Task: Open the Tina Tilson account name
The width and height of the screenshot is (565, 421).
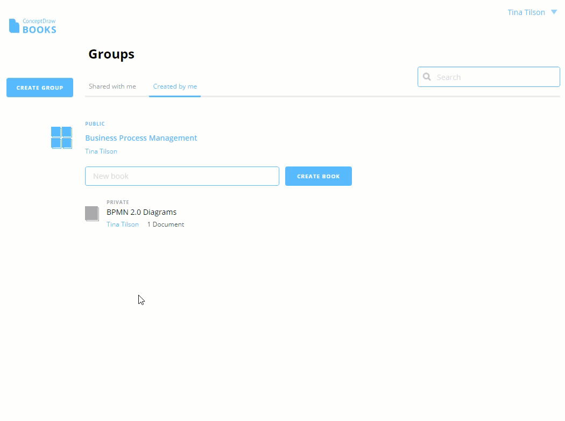Action: [x=526, y=12]
